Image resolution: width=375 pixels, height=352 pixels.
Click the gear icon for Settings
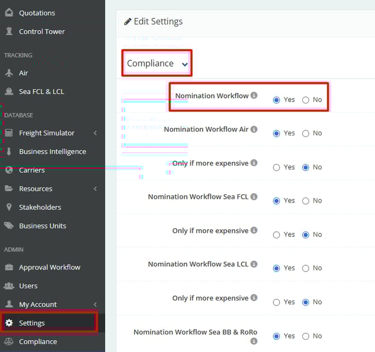(x=8, y=323)
